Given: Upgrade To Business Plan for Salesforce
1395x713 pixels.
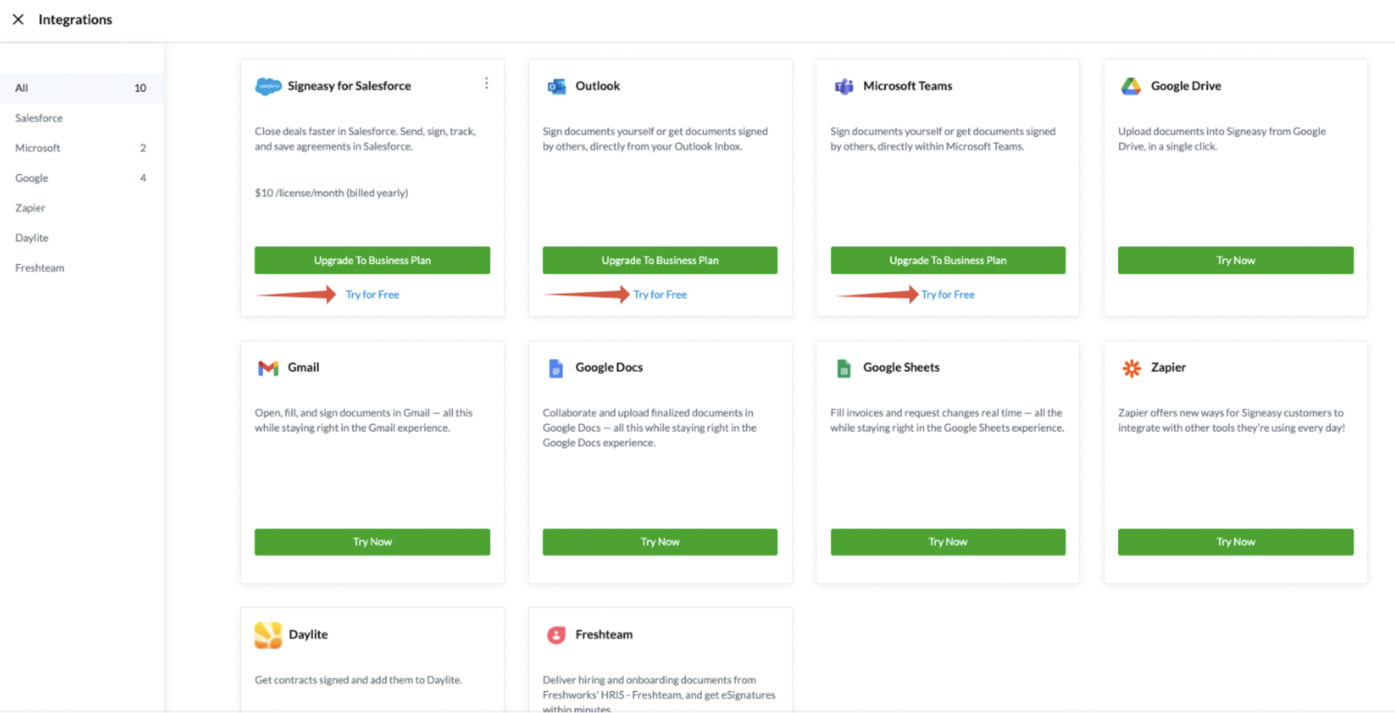Looking at the screenshot, I should (372, 261).
